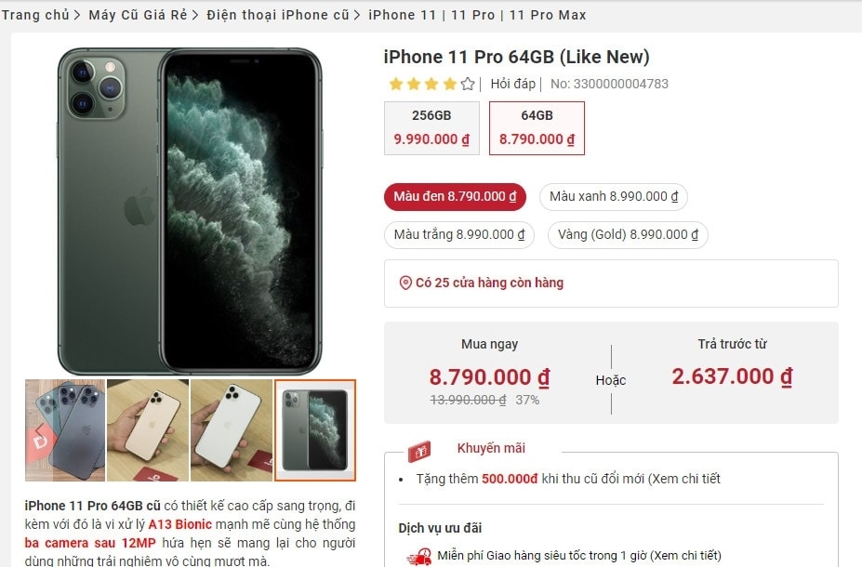The image size is (862, 567).
Task: Pick the Vàng (Gold) color variant
Action: (628, 234)
